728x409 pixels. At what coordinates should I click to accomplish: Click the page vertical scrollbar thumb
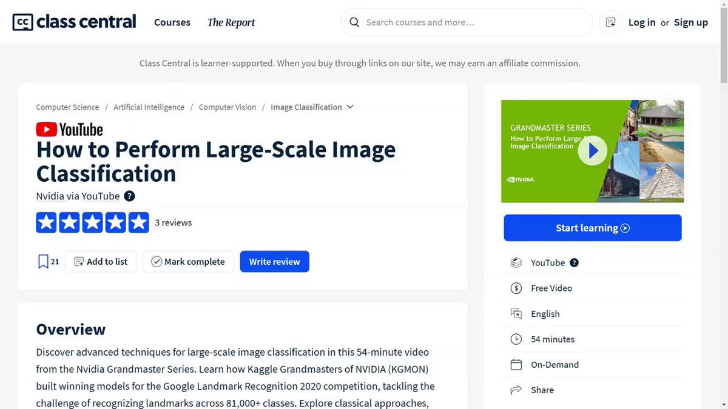pos(723,45)
